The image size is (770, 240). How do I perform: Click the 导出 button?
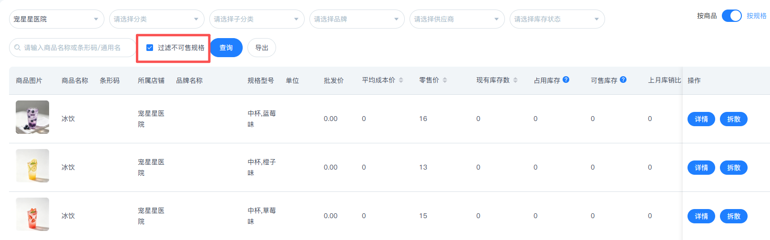coord(262,48)
